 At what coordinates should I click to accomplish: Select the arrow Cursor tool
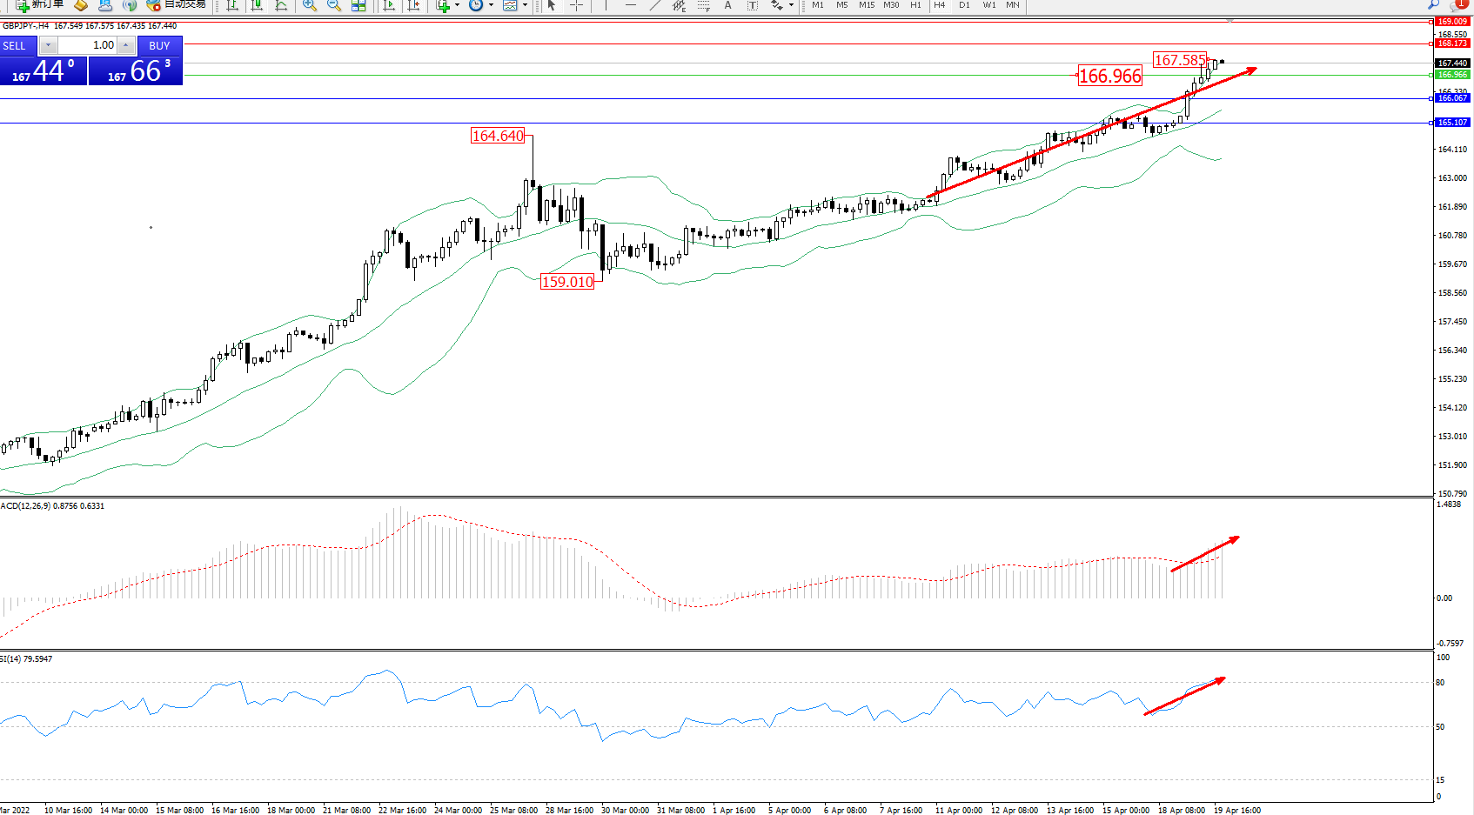(552, 5)
